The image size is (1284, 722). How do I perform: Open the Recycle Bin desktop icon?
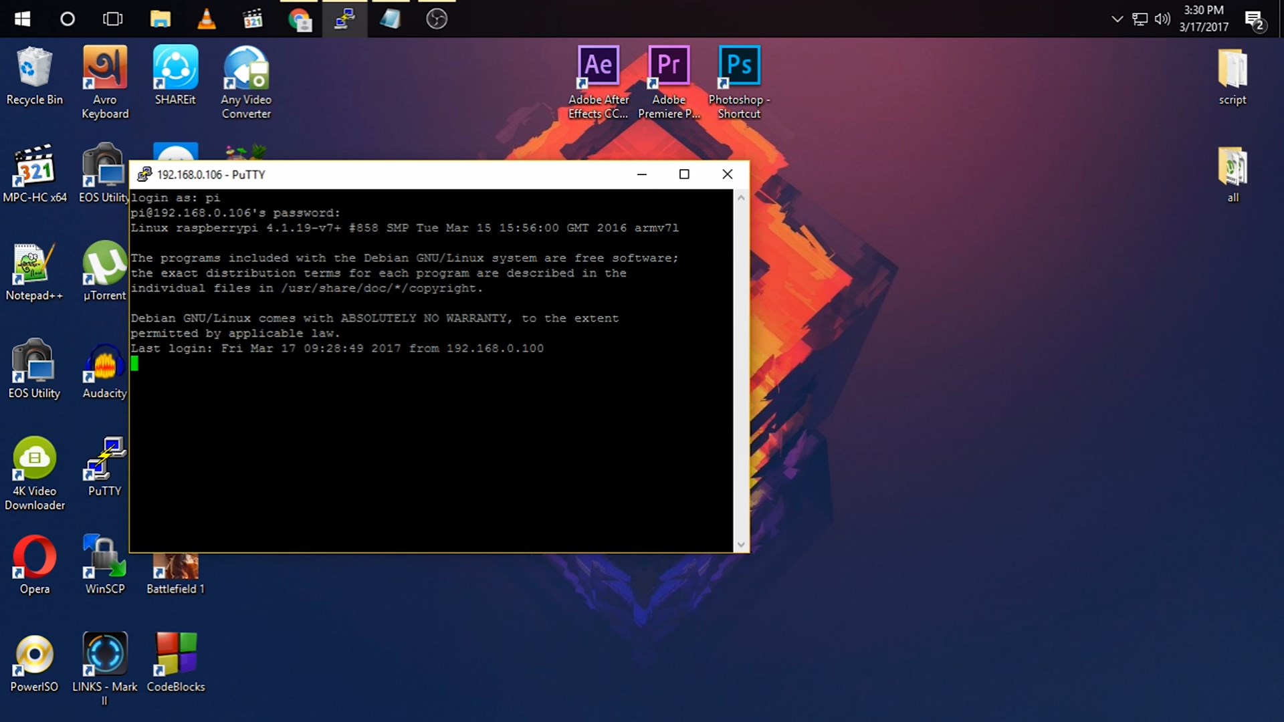tap(34, 76)
